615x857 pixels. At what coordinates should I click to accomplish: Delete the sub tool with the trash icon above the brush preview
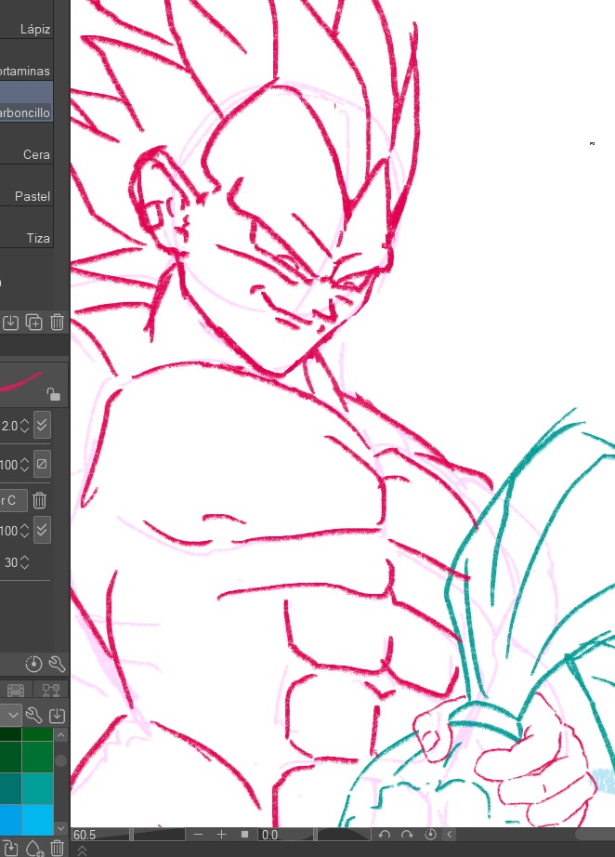click(57, 322)
